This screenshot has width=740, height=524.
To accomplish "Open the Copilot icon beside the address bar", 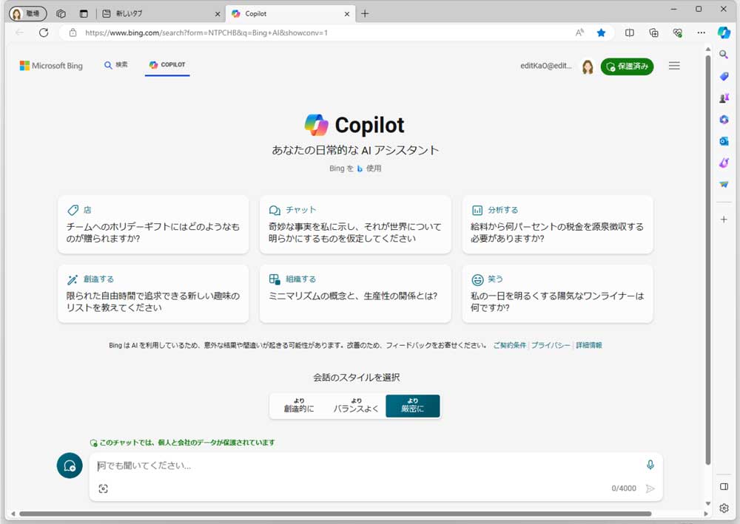I will click(723, 33).
